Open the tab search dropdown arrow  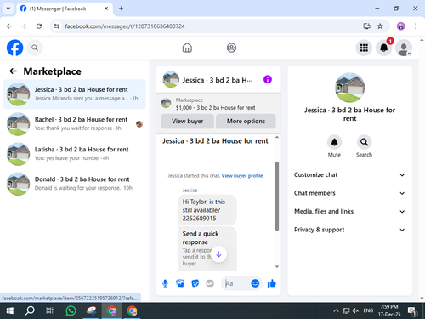click(8, 9)
